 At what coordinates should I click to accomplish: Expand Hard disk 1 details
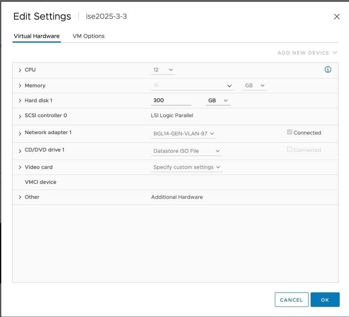pos(20,101)
